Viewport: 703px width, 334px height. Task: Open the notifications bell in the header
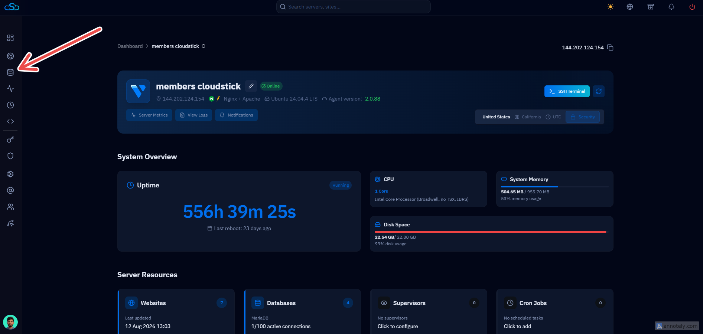(x=671, y=7)
